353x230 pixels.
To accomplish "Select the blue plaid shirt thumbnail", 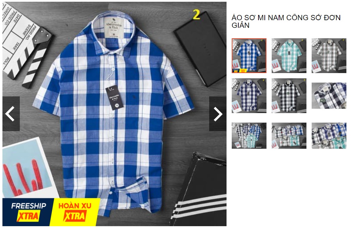I will tap(249, 56).
